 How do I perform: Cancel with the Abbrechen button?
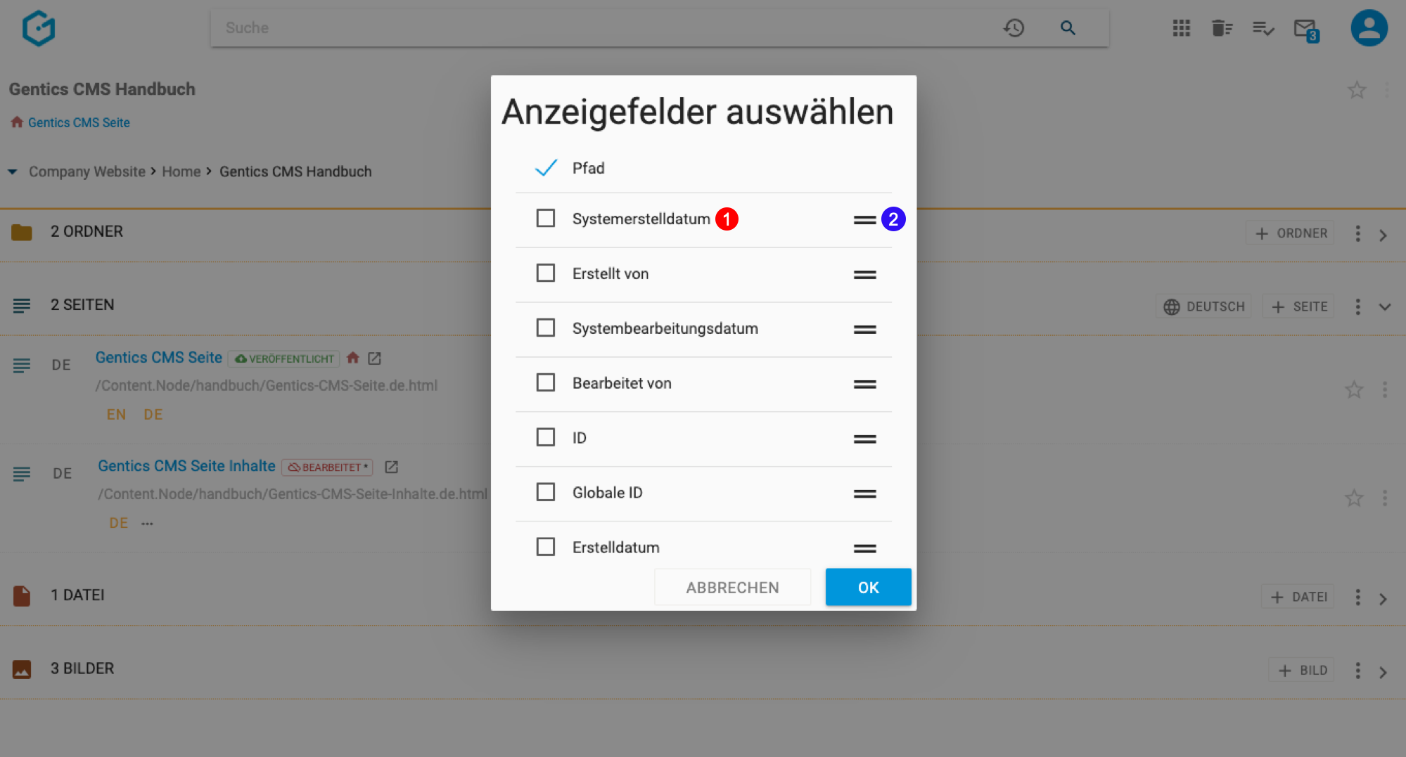click(732, 587)
